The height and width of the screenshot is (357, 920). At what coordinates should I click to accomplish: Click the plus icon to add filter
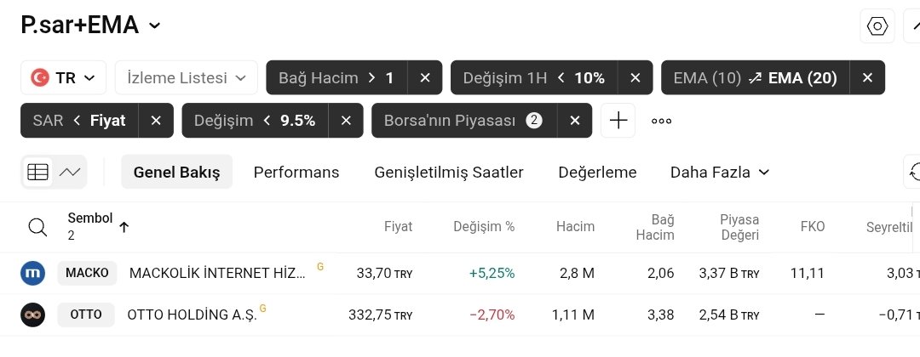click(x=618, y=121)
